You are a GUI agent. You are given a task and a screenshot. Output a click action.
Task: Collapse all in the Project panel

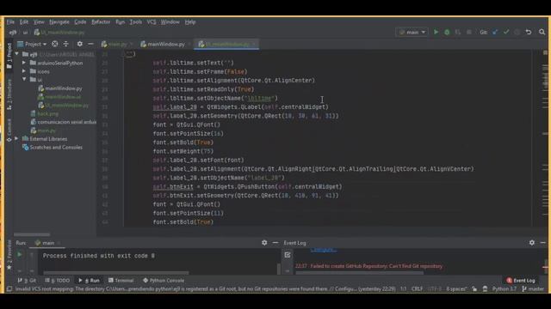(66, 44)
